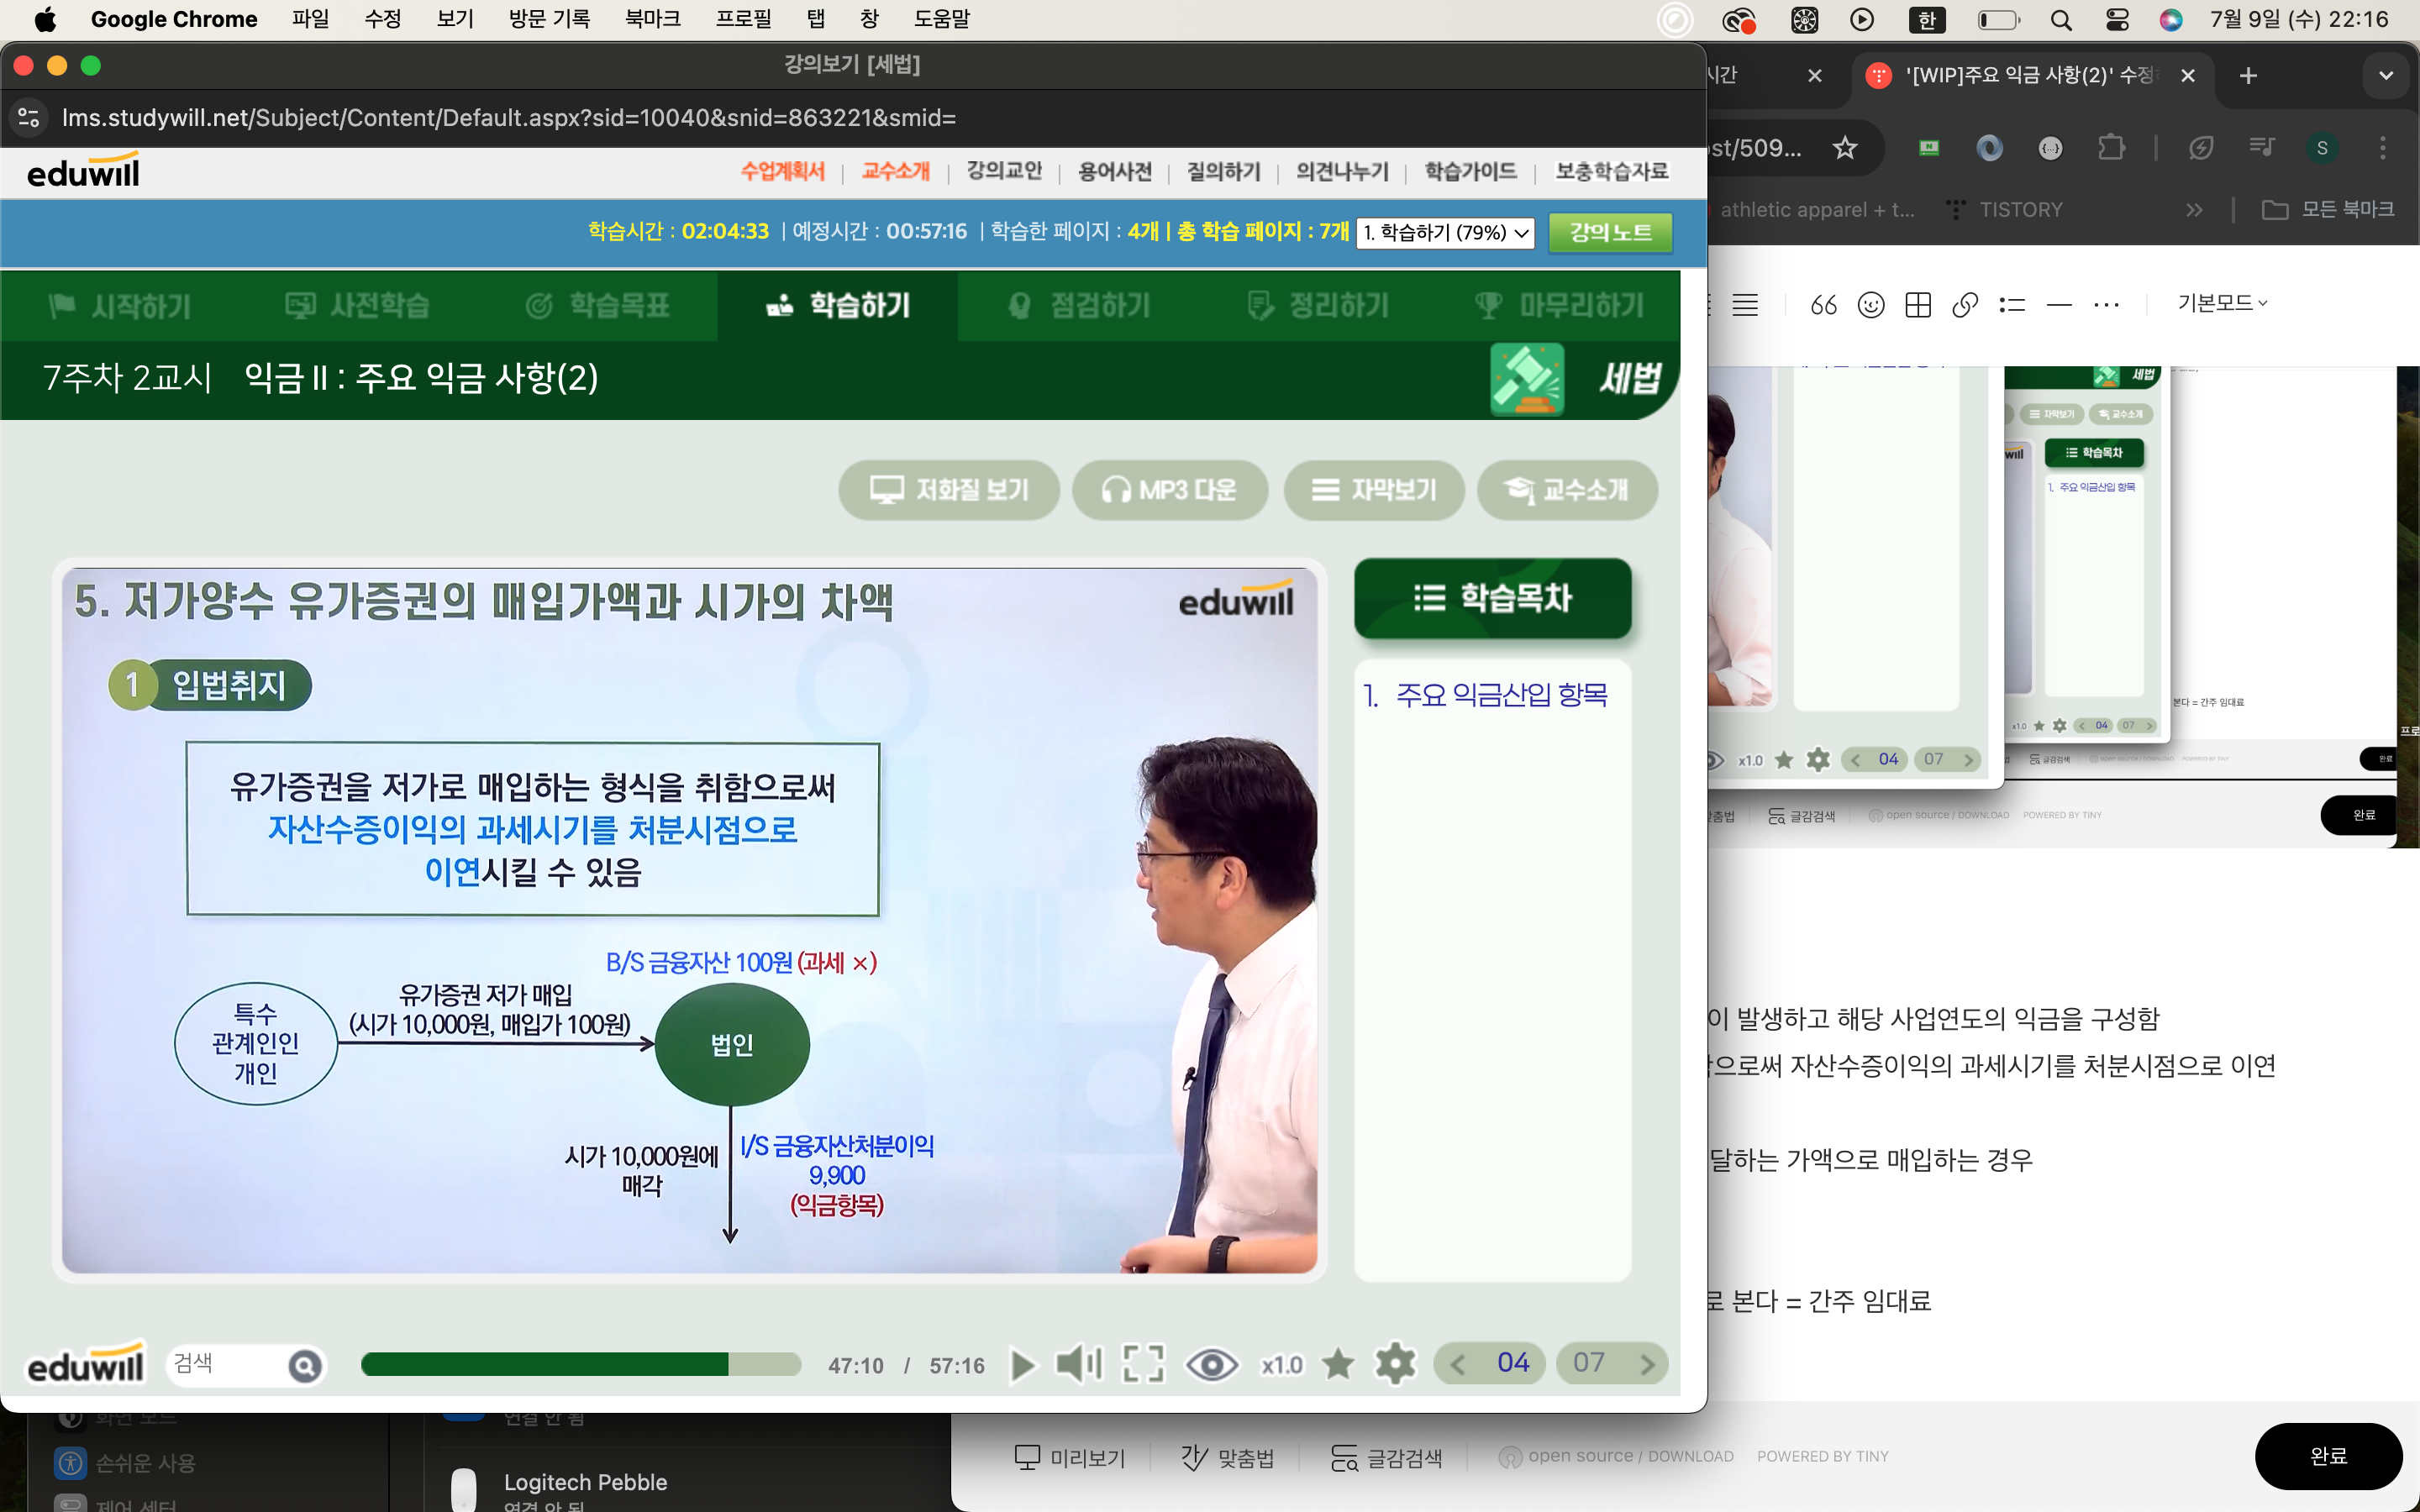Insert table using editor grid icon

pos(1917,305)
